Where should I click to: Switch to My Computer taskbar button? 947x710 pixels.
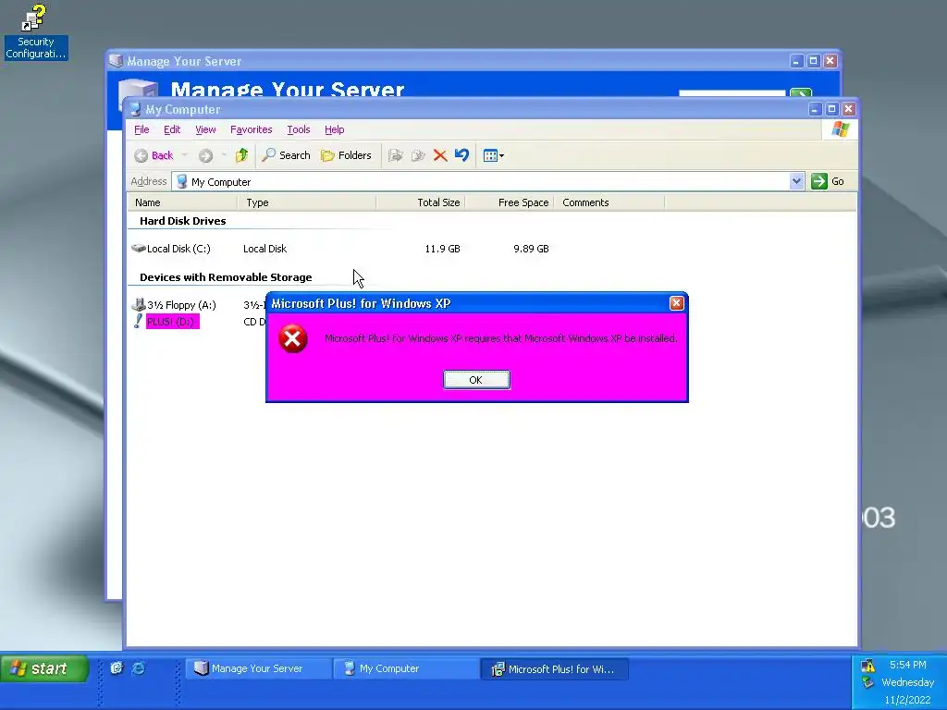tap(407, 668)
